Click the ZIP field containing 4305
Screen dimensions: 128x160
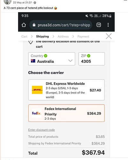click(92, 59)
